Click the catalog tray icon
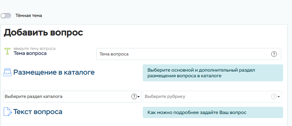The width and height of the screenshot is (292, 126). coord(7,73)
